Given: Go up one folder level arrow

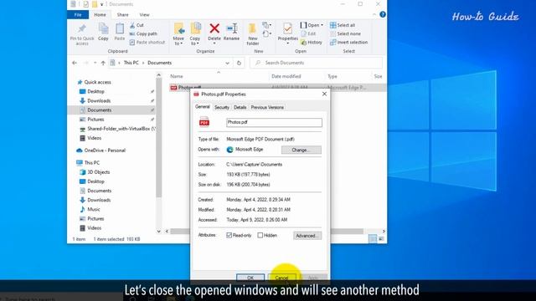Looking at the screenshot, I should click(103, 63).
